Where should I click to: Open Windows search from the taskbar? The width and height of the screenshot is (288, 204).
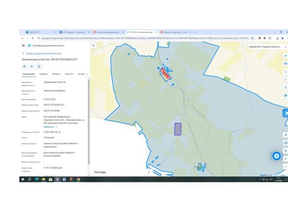[29, 179]
